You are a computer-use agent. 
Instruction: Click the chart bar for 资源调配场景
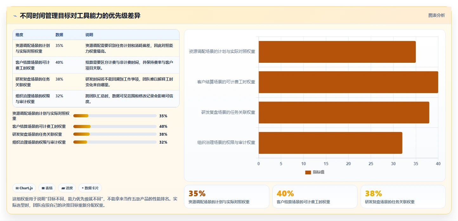pyautogui.click(x=337, y=52)
